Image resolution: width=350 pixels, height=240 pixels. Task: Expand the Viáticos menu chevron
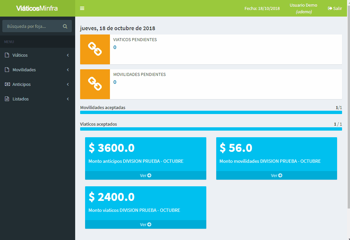68,55
